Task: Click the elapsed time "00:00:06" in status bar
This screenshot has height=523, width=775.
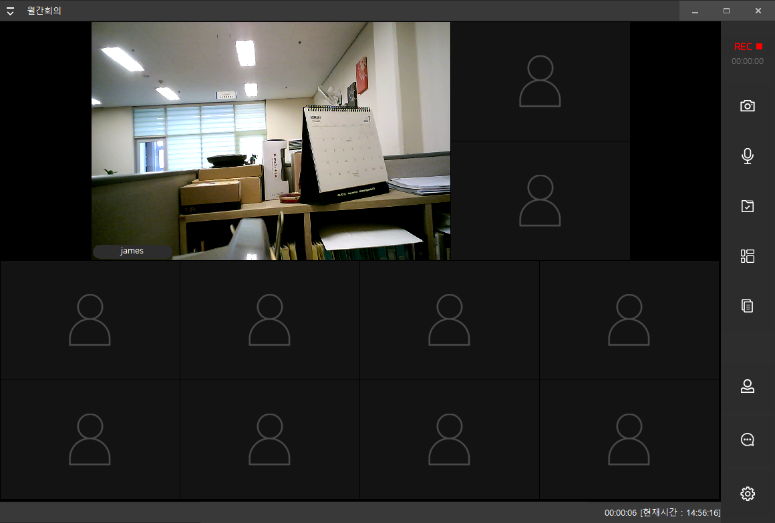Action: coord(620,513)
